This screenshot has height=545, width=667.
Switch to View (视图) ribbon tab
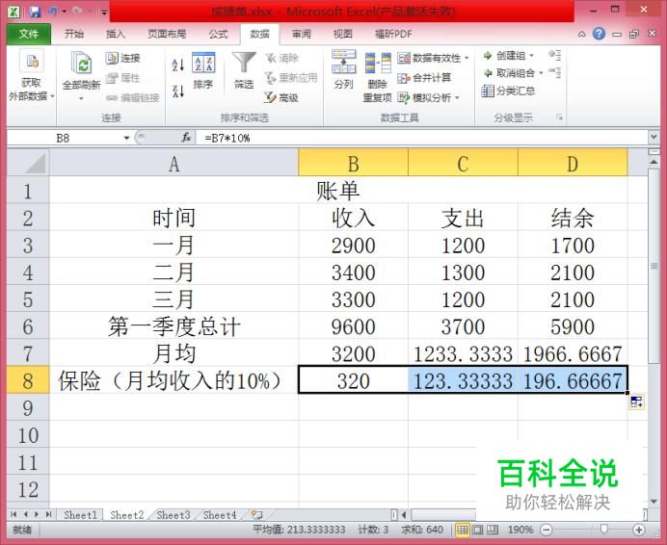click(x=342, y=34)
